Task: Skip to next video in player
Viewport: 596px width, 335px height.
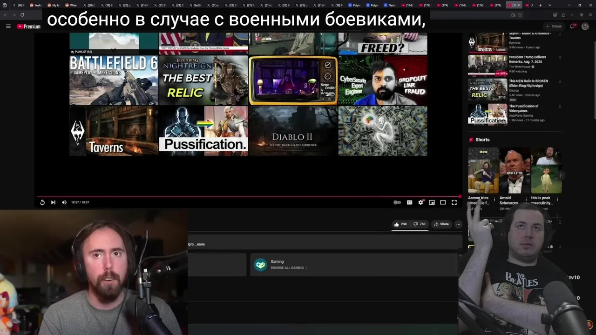Action: click(x=53, y=202)
